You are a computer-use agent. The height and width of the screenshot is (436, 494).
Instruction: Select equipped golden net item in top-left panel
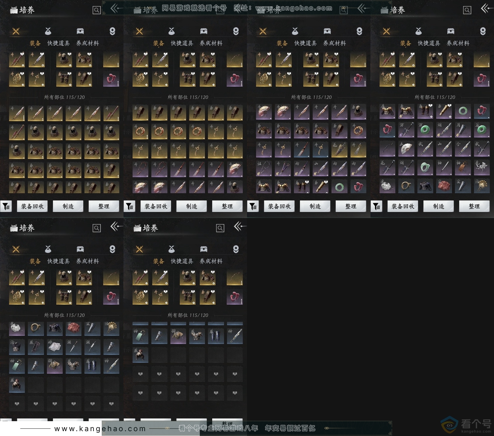(17, 79)
